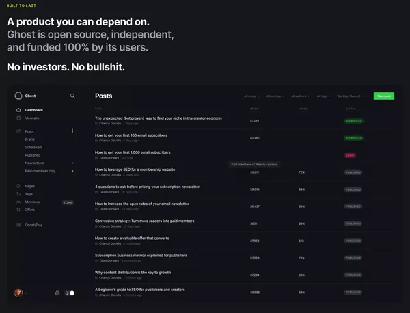This screenshot has height=313, width=410.
Task: Click the 84% open rate value
Action: click(x=301, y=189)
